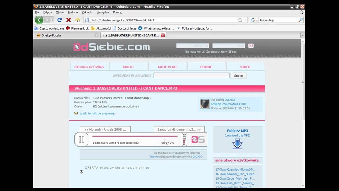Switch to the MOJE PLIKI tab
The width and height of the screenshot is (339, 191).
(167, 67)
